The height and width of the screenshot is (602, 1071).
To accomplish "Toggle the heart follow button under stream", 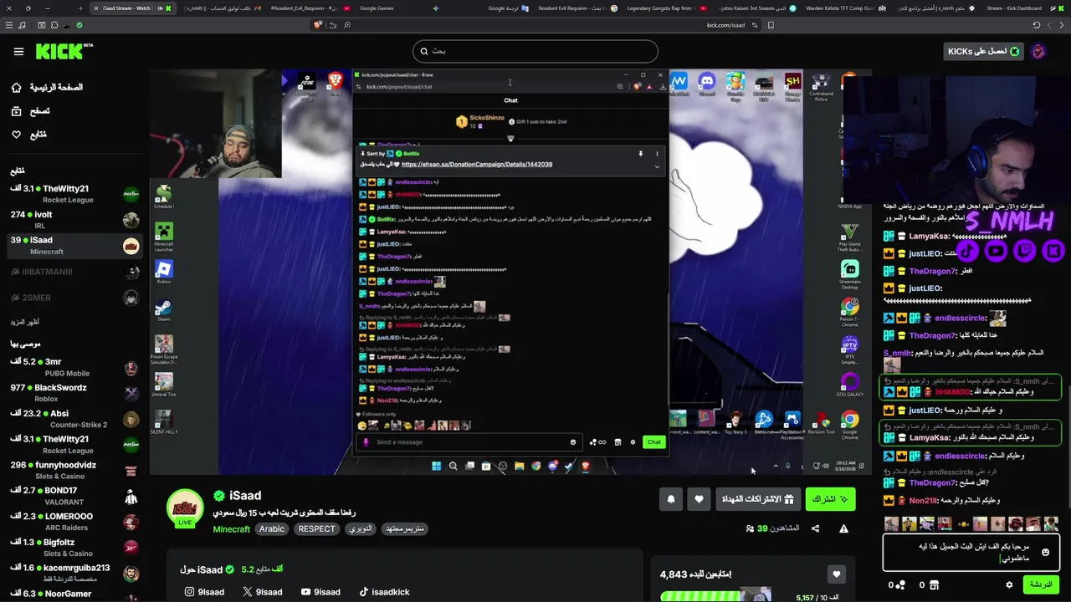I will tap(699, 499).
